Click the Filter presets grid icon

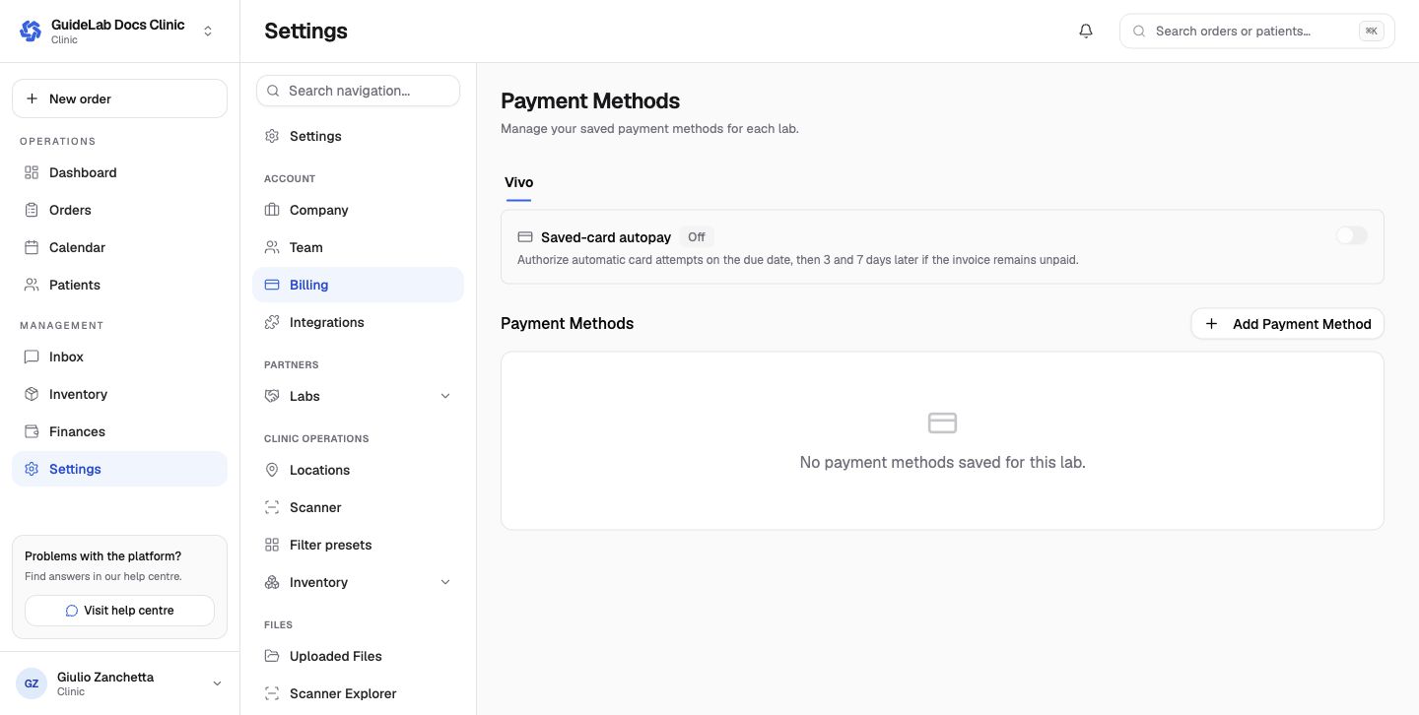pyautogui.click(x=272, y=545)
